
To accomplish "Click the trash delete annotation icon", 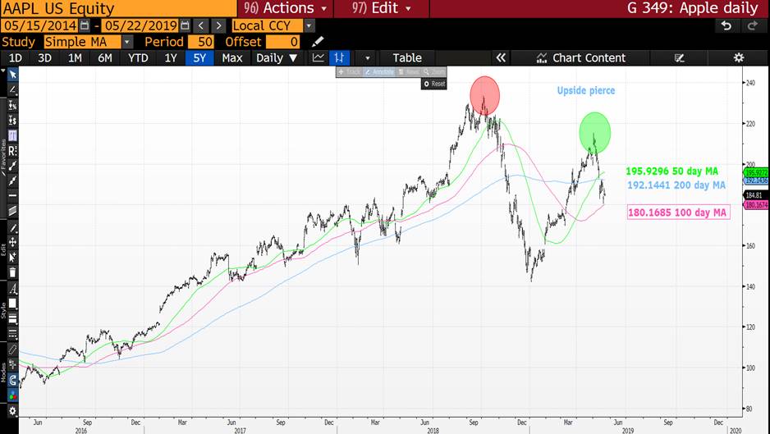I will click(x=13, y=272).
